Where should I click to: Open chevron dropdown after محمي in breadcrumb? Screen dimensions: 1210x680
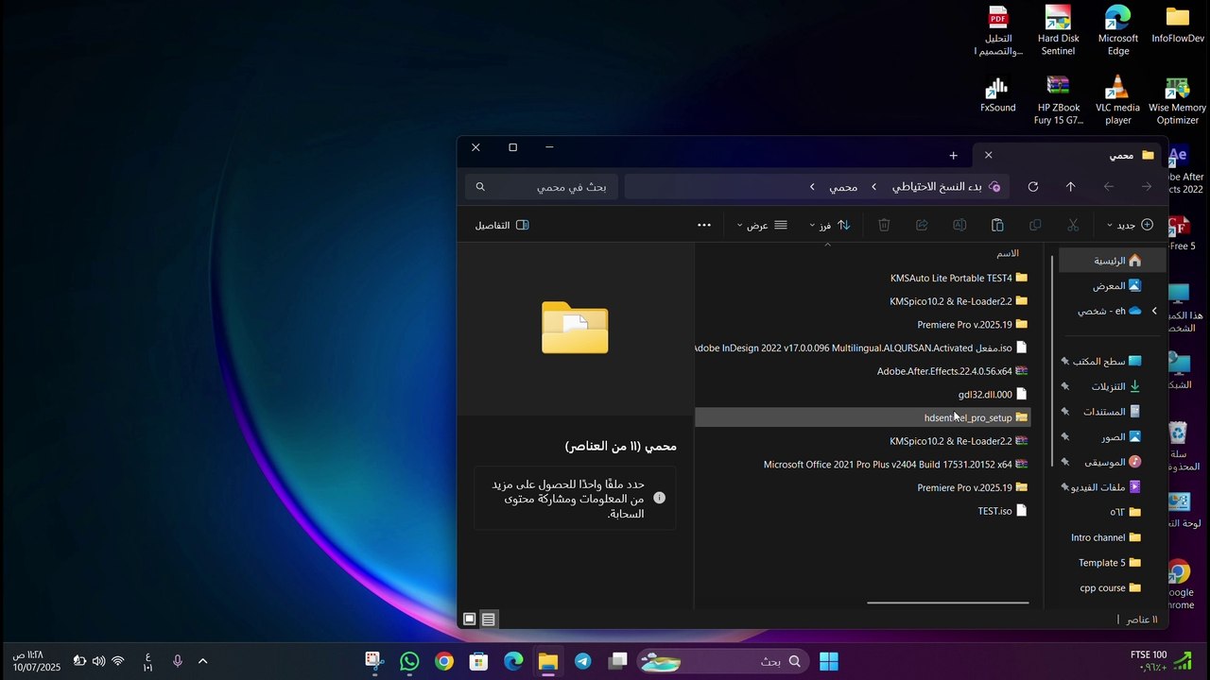pos(812,187)
